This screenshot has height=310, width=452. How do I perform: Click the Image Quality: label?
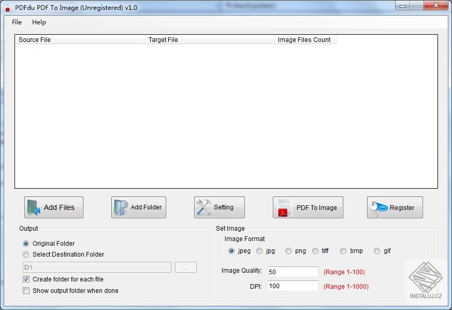[x=242, y=271]
